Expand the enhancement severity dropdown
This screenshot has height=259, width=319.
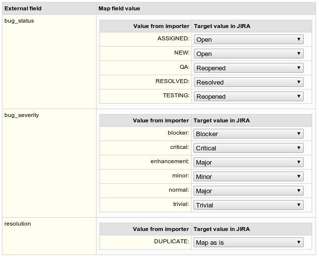point(249,162)
